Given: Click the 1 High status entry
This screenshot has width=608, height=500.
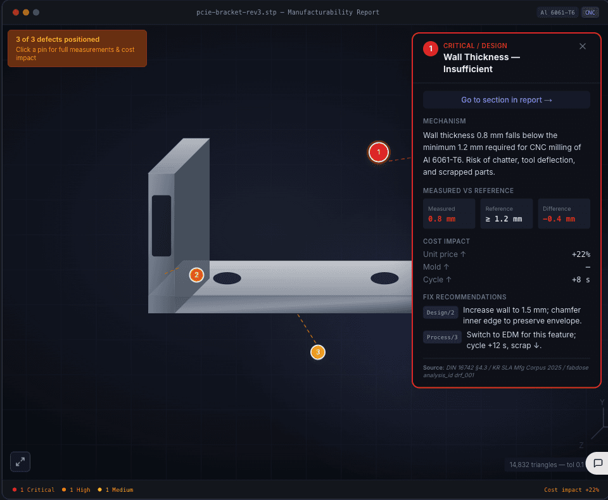Looking at the screenshot, I should 76,490.
